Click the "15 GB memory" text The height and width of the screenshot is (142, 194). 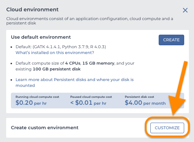point(98,63)
